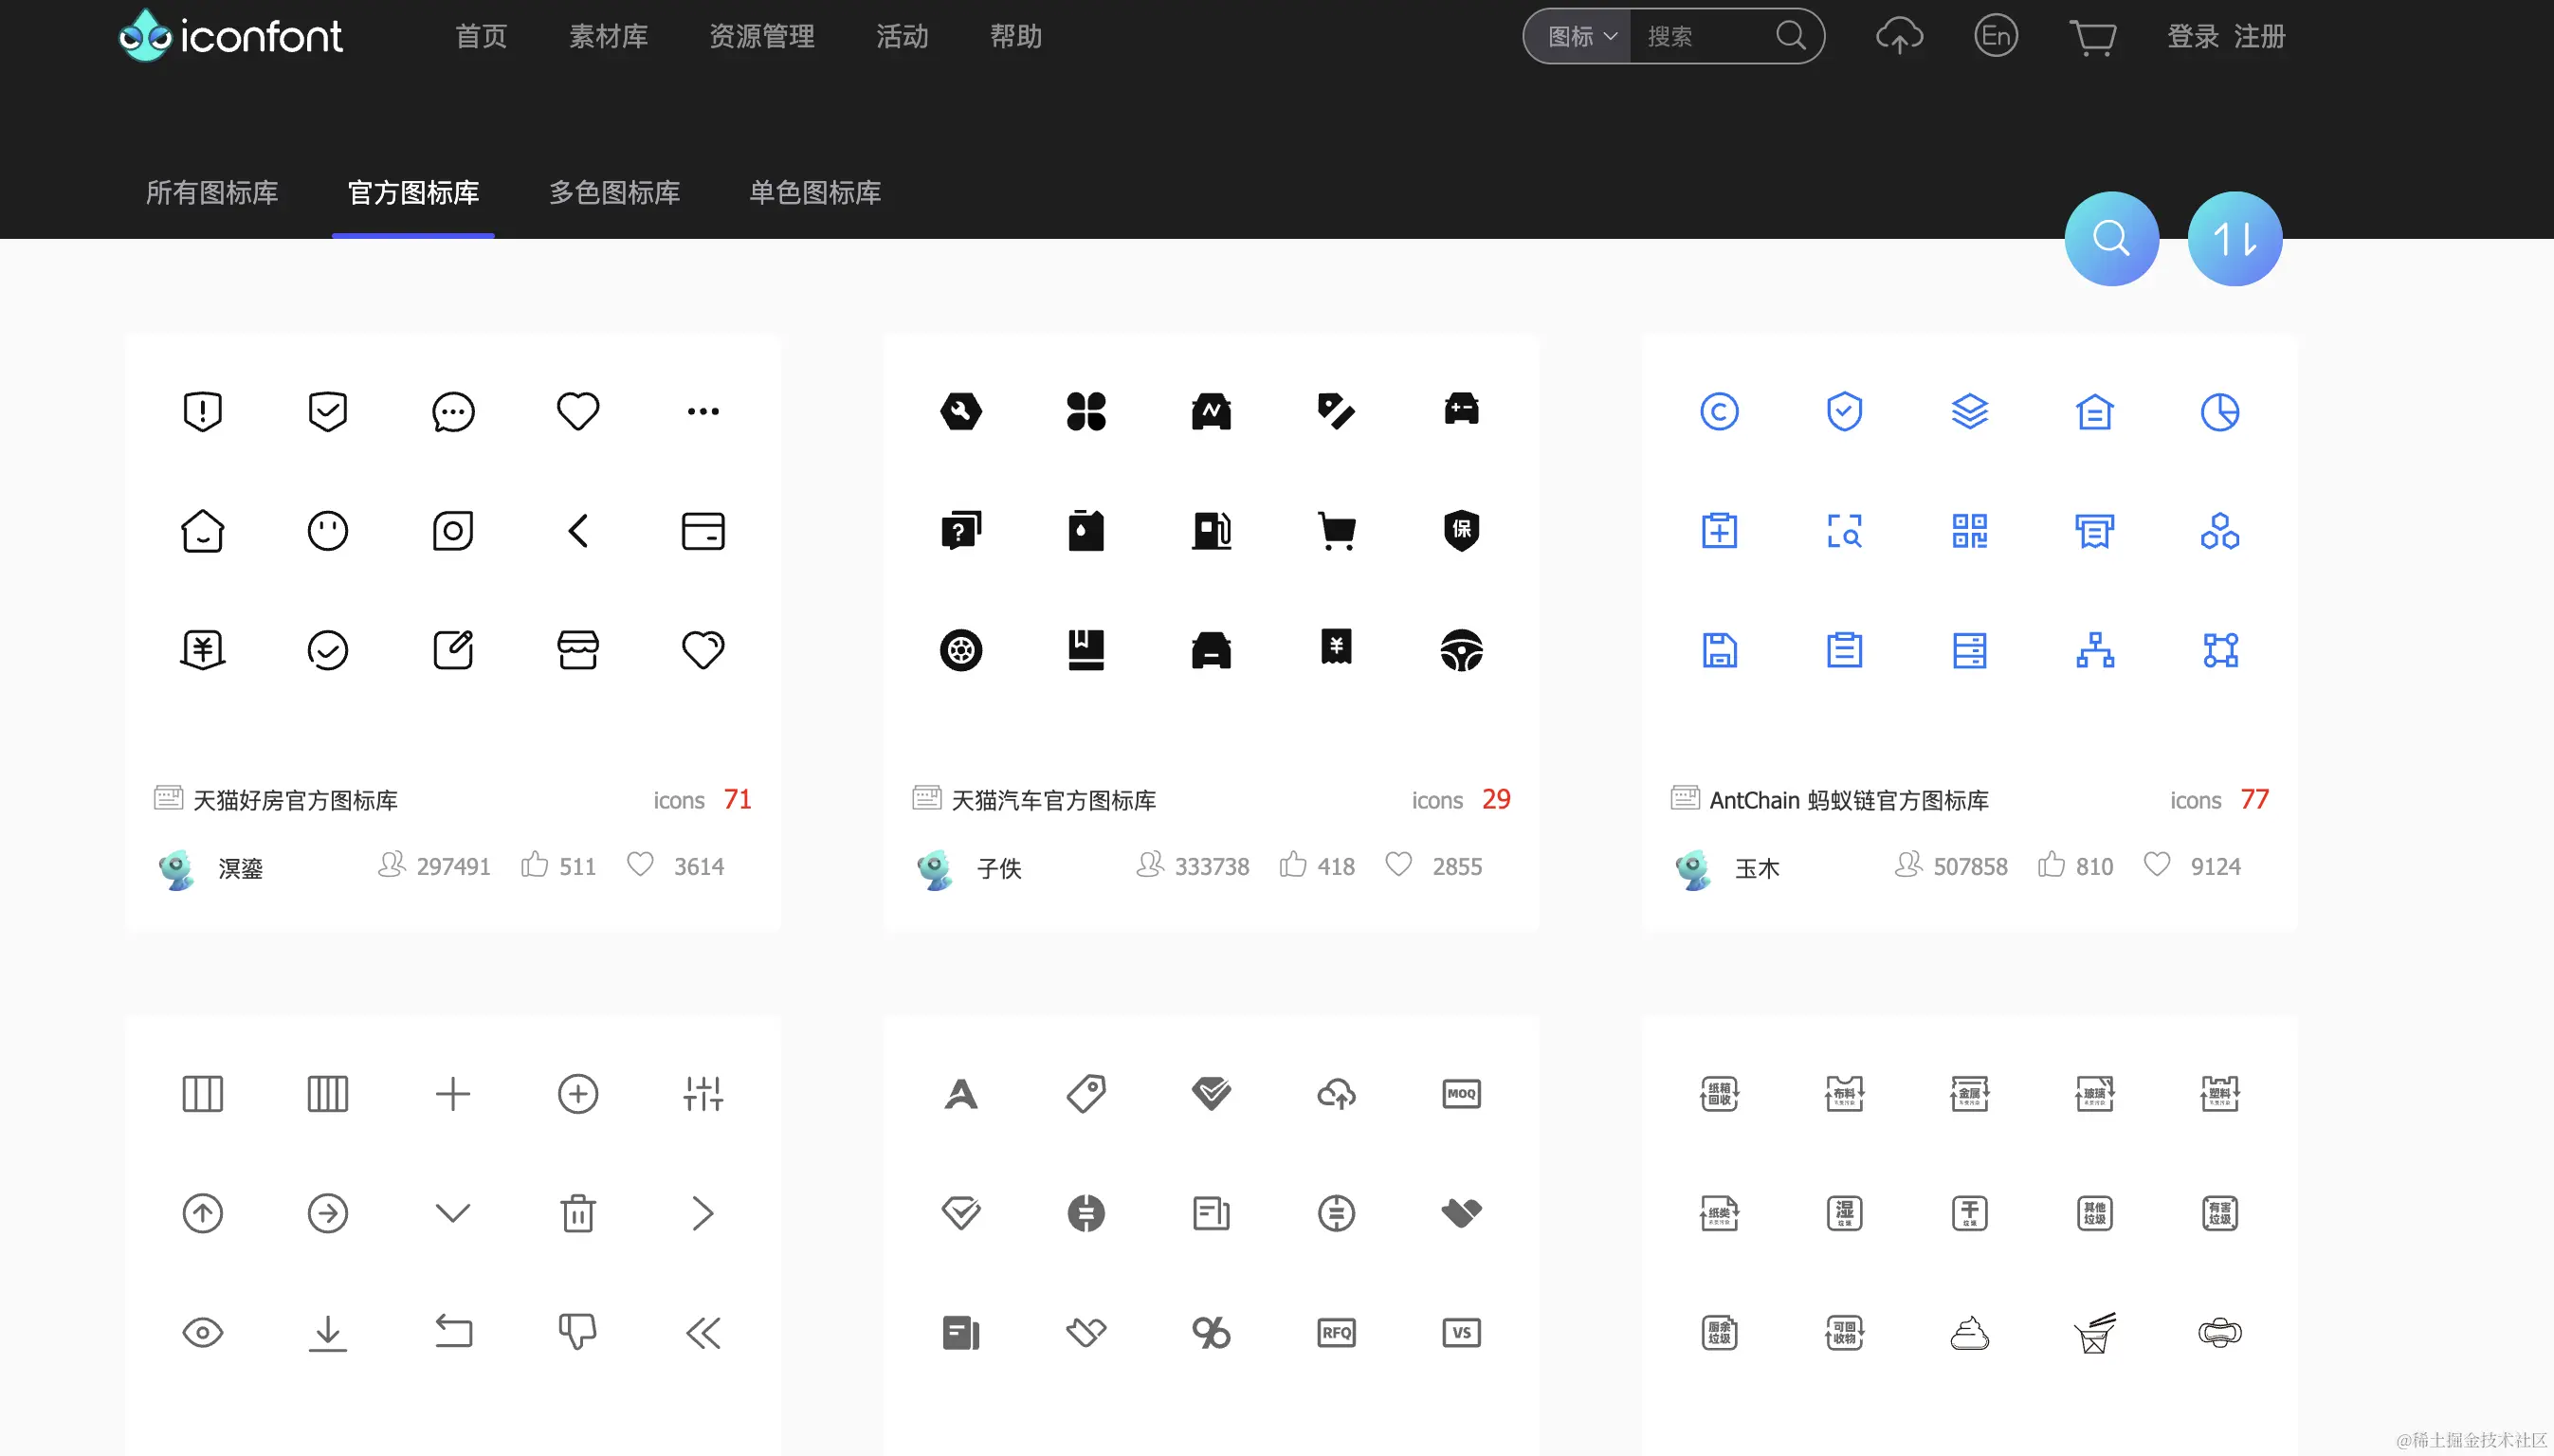
Task: Click the iconfont logo
Action: coord(230,36)
